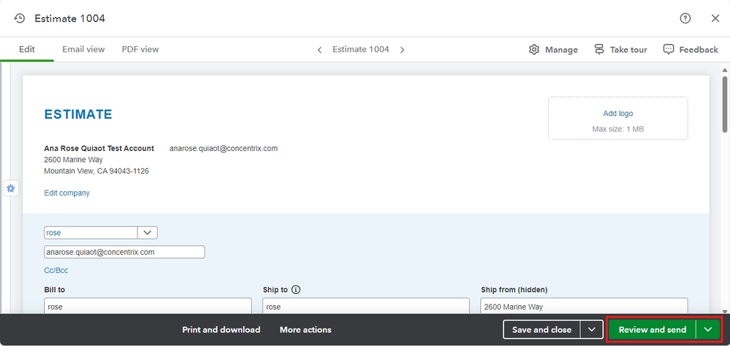Show Ship to info tooltip icon

pos(296,290)
